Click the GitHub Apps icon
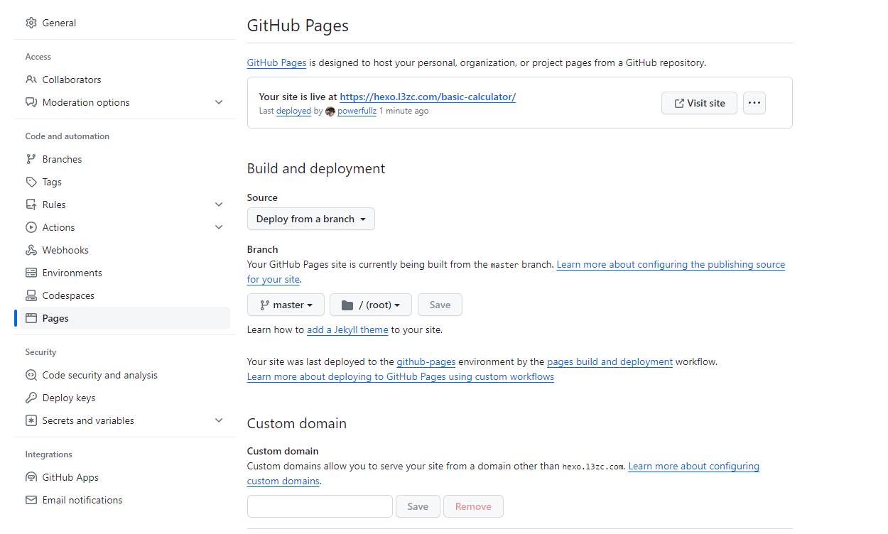Image resolution: width=888 pixels, height=534 pixels. [31, 477]
